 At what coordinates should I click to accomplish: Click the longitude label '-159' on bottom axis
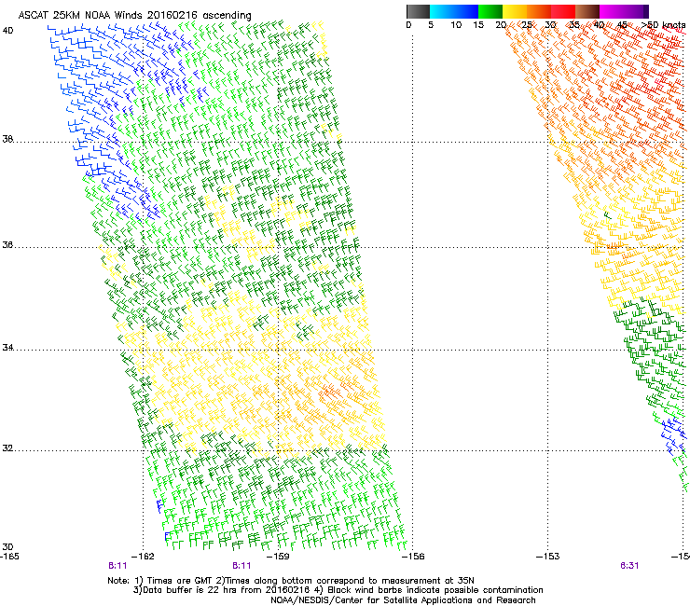279,557
